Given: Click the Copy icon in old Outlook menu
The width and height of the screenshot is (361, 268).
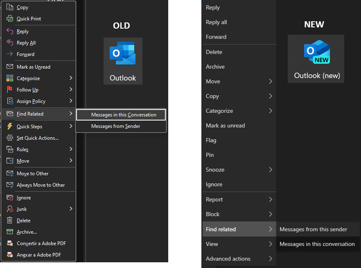Looking at the screenshot, I should coord(10,7).
